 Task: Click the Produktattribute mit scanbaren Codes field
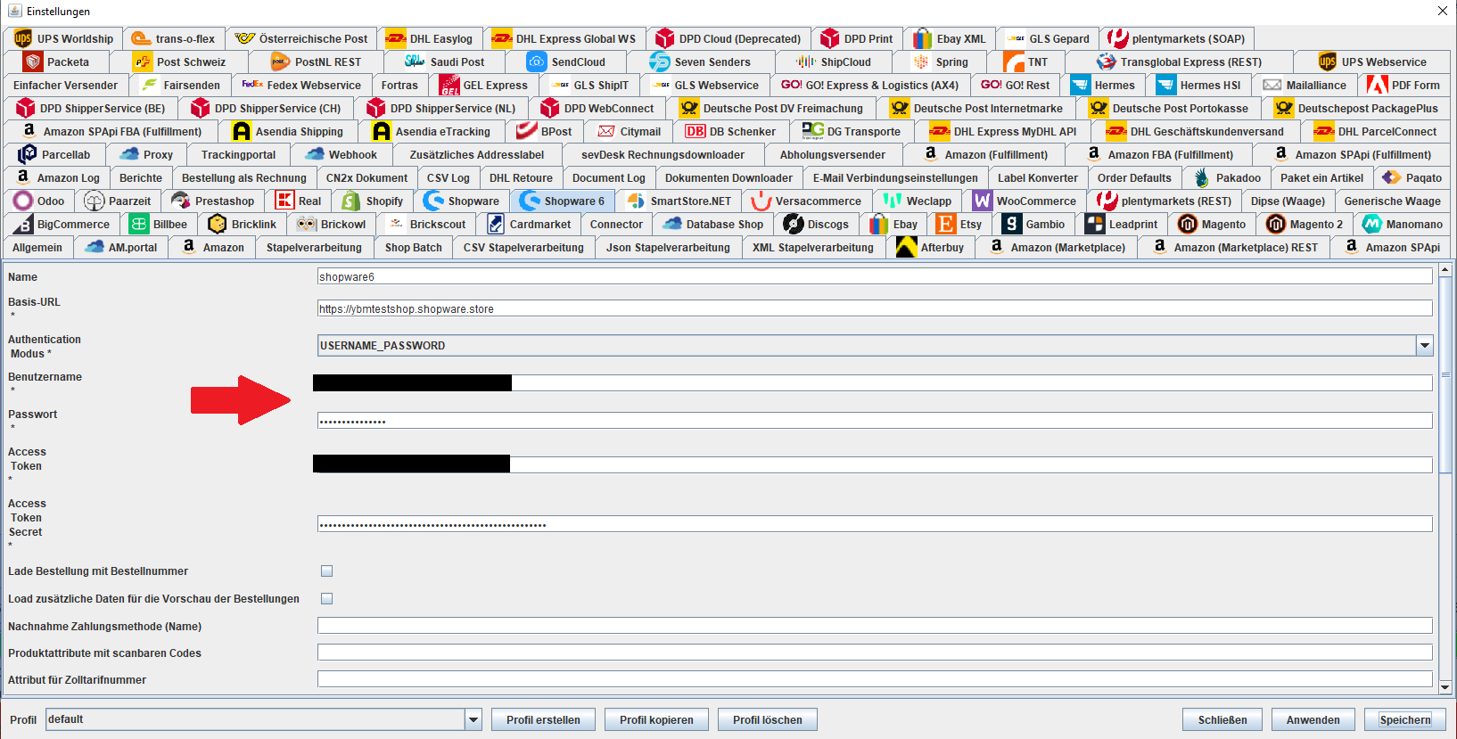point(875,653)
